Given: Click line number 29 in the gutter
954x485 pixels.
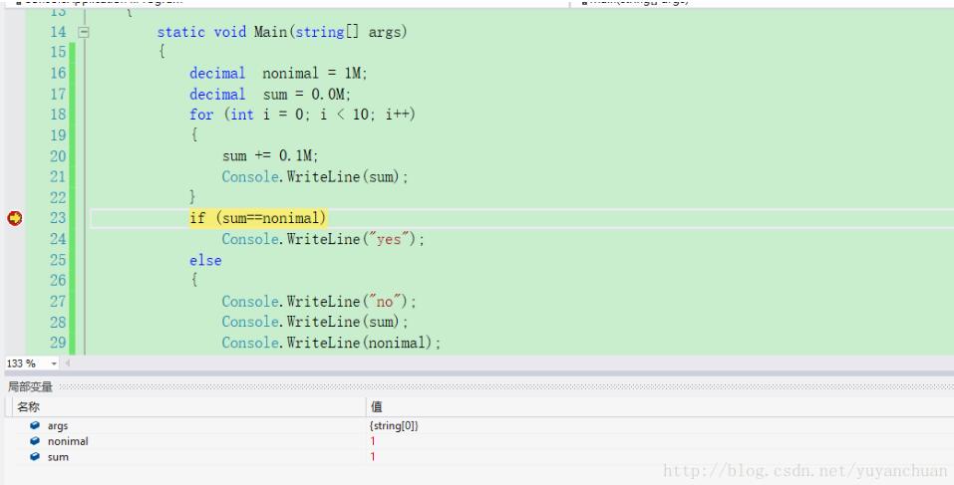Looking at the screenshot, I should 58,343.
